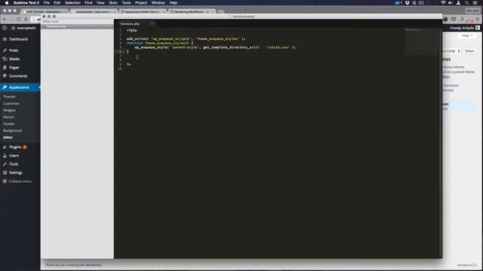This screenshot has width=483, height=271.
Task: Open Sublime Text 2 application menu
Action: pyautogui.click(x=26, y=3)
